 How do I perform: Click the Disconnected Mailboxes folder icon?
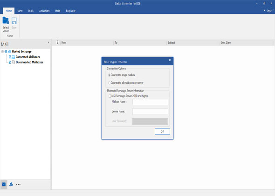coord(14,62)
